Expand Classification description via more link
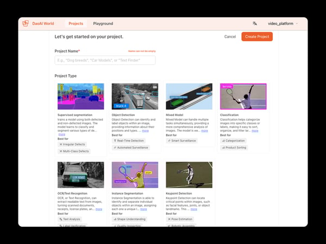326x244 pixels. pyautogui.click(x=255, y=131)
